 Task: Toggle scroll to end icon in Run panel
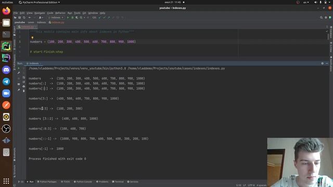coord(23,82)
